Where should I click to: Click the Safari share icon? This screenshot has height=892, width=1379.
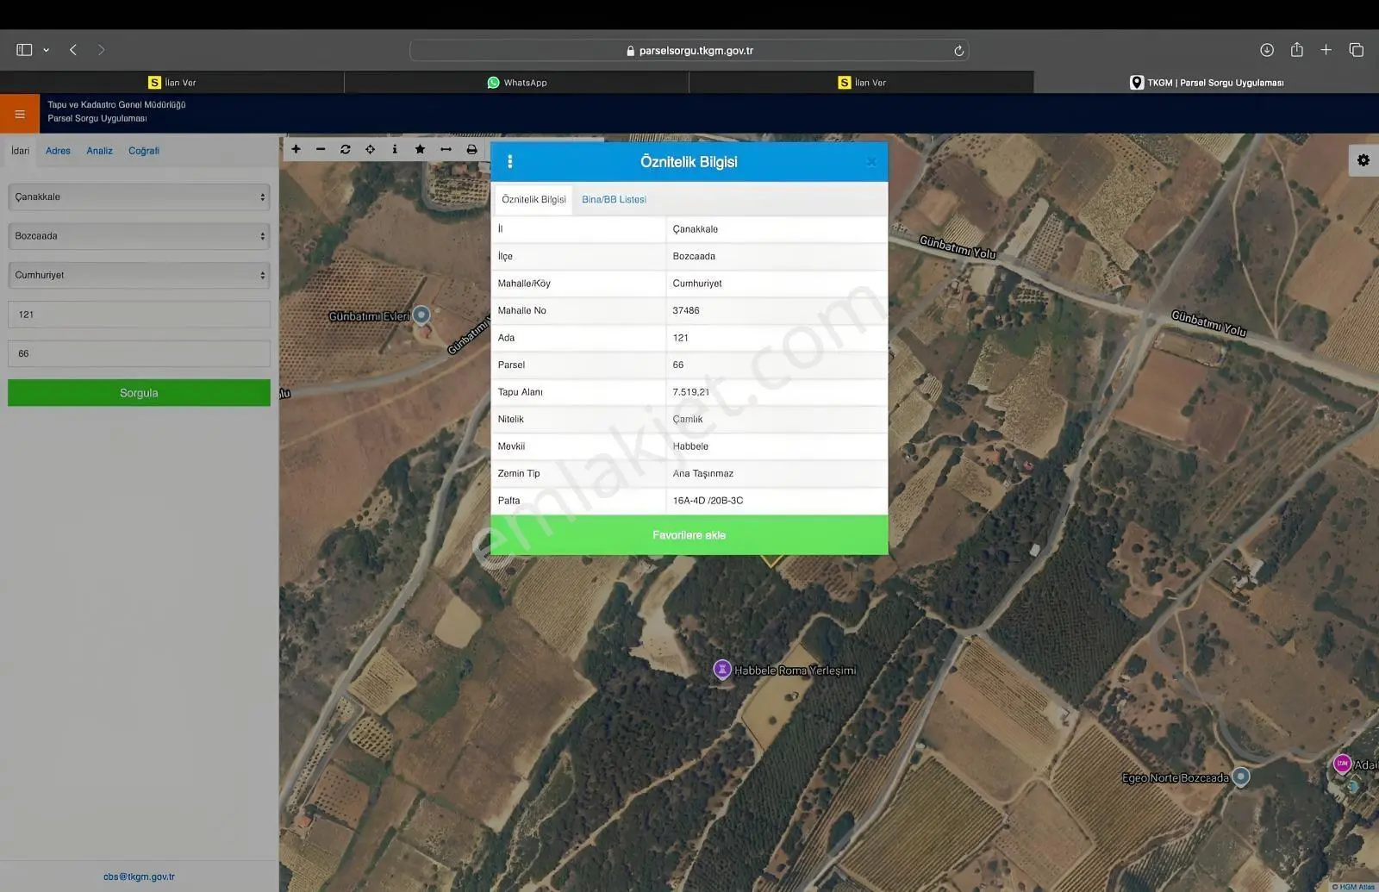[1297, 49]
